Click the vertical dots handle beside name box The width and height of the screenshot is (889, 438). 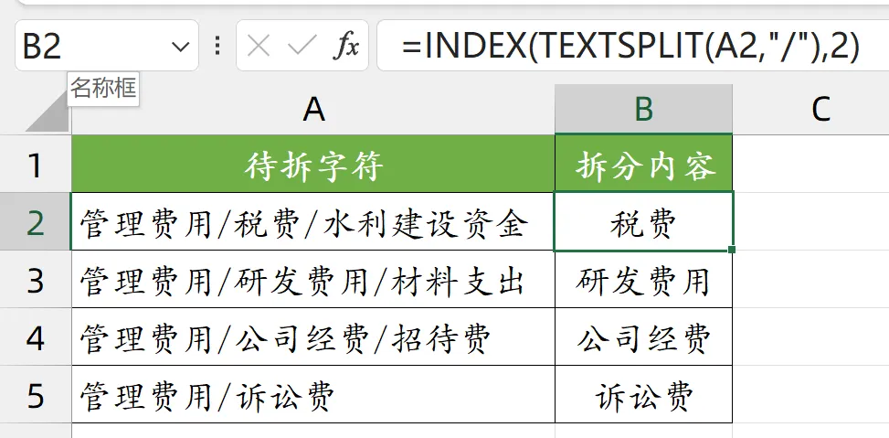[217, 46]
